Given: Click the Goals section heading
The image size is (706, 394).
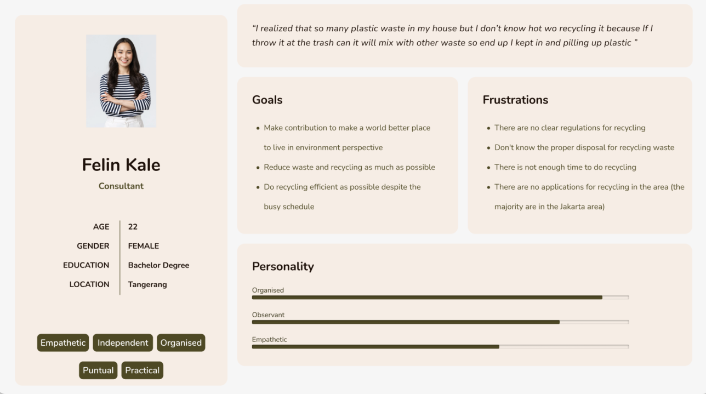Looking at the screenshot, I should click(267, 100).
